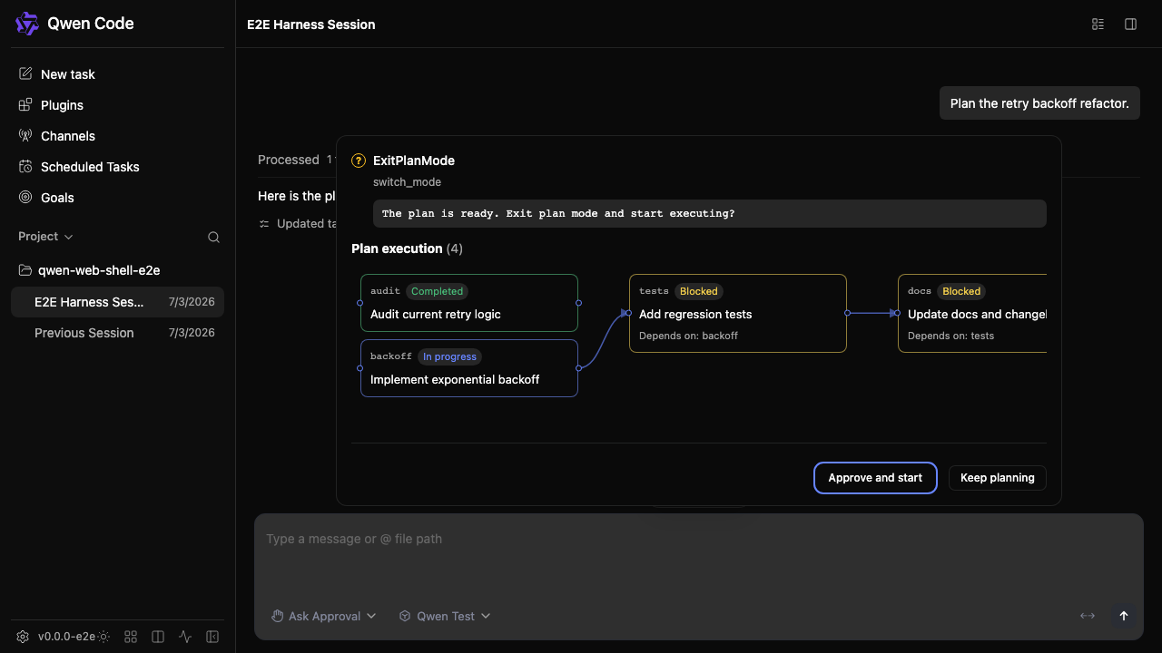Click the switch_mode label
Viewport: 1162px width, 653px height.
tap(407, 182)
